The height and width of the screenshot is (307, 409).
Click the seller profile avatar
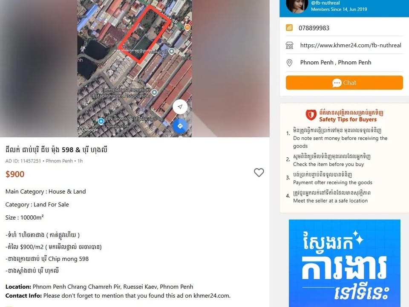click(x=297, y=6)
